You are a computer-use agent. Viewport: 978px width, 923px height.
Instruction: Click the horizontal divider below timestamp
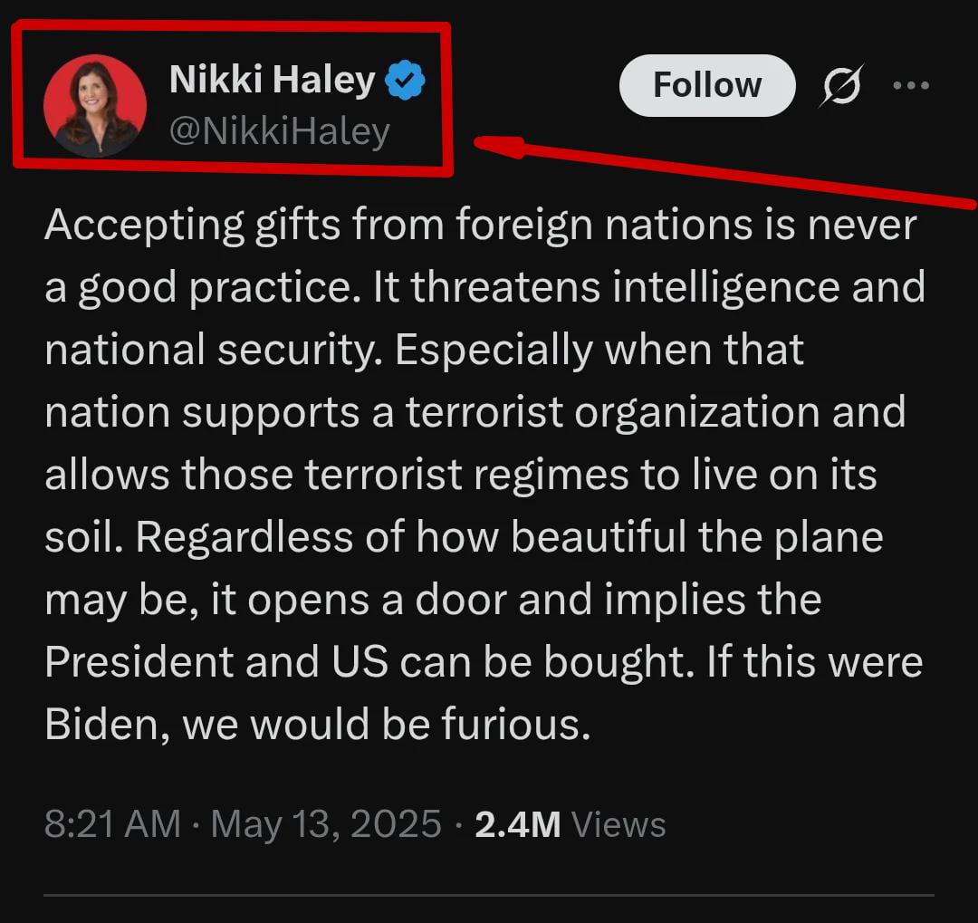pyautogui.click(x=488, y=895)
